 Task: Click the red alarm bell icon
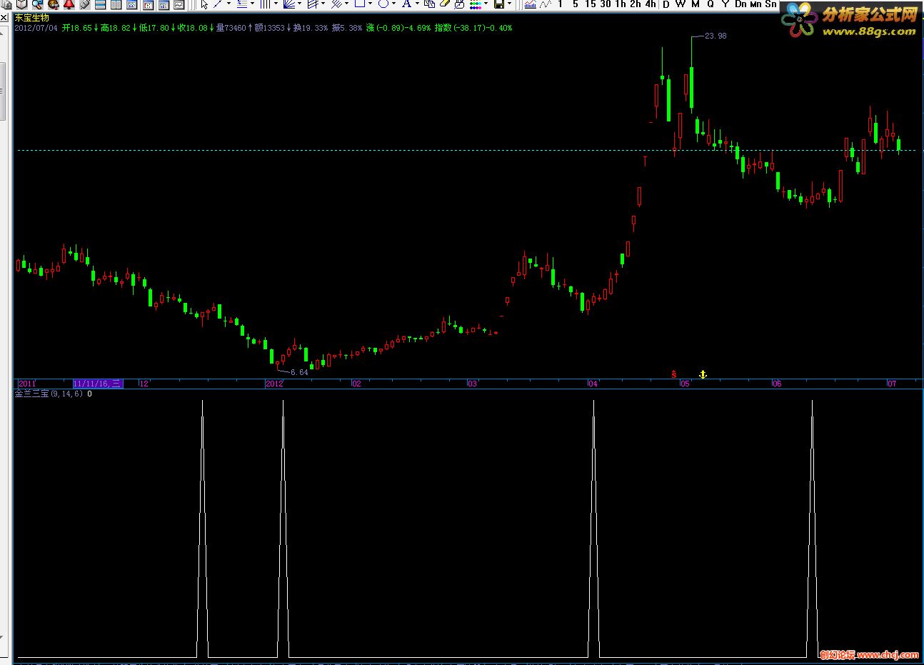(69, 4)
